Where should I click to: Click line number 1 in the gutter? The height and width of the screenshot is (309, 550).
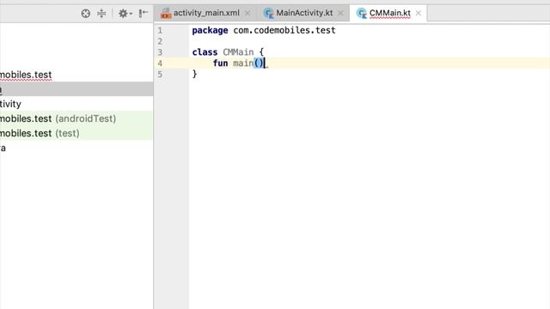click(x=160, y=31)
